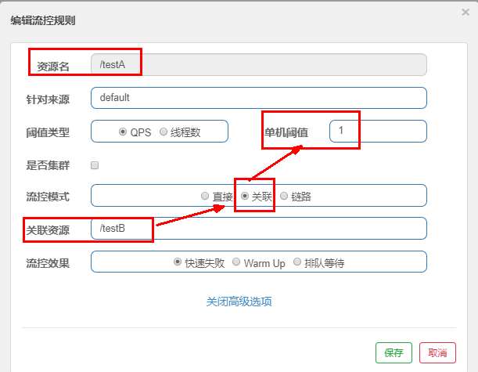Click the 关联资源 label
This screenshot has width=478, height=372.
48,230
